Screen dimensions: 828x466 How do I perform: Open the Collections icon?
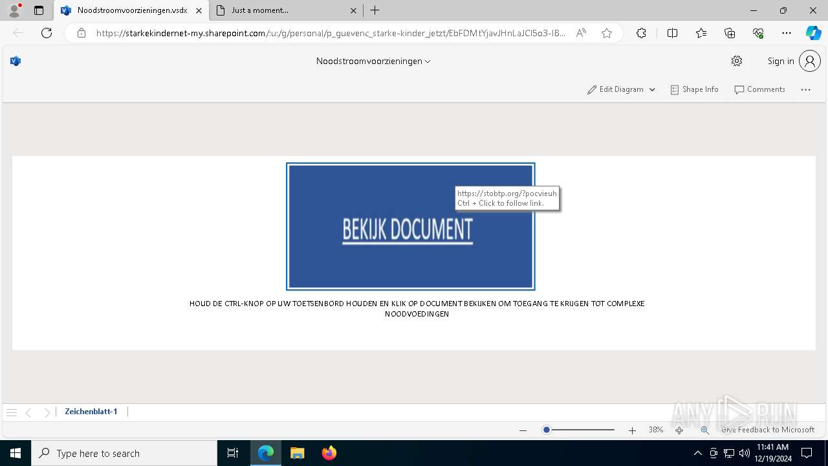[730, 33]
